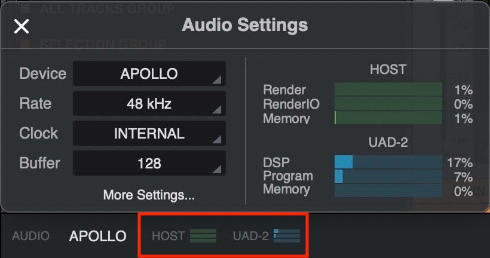This screenshot has height=258, width=490.
Task: Click the UAD-2 section heading
Action: tap(388, 142)
